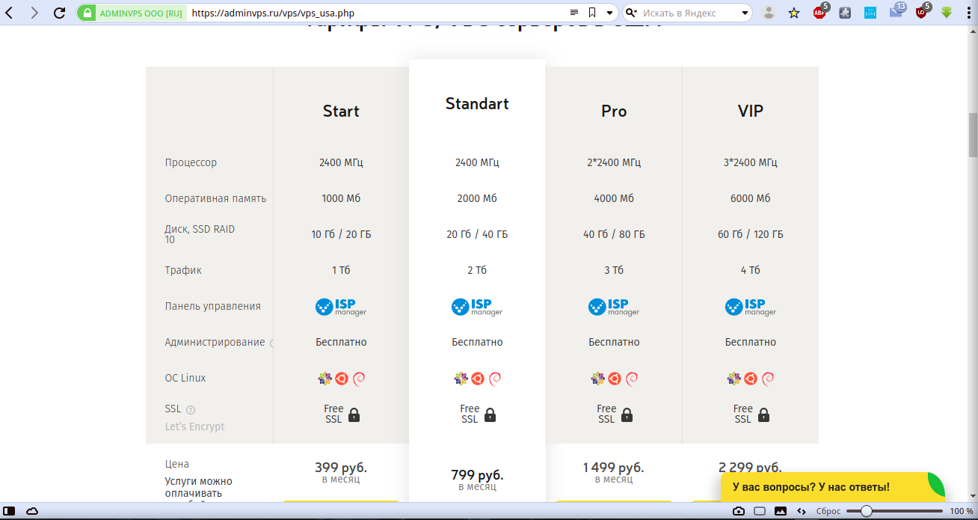
Task: Select the Start plan heading
Action: coord(341,111)
